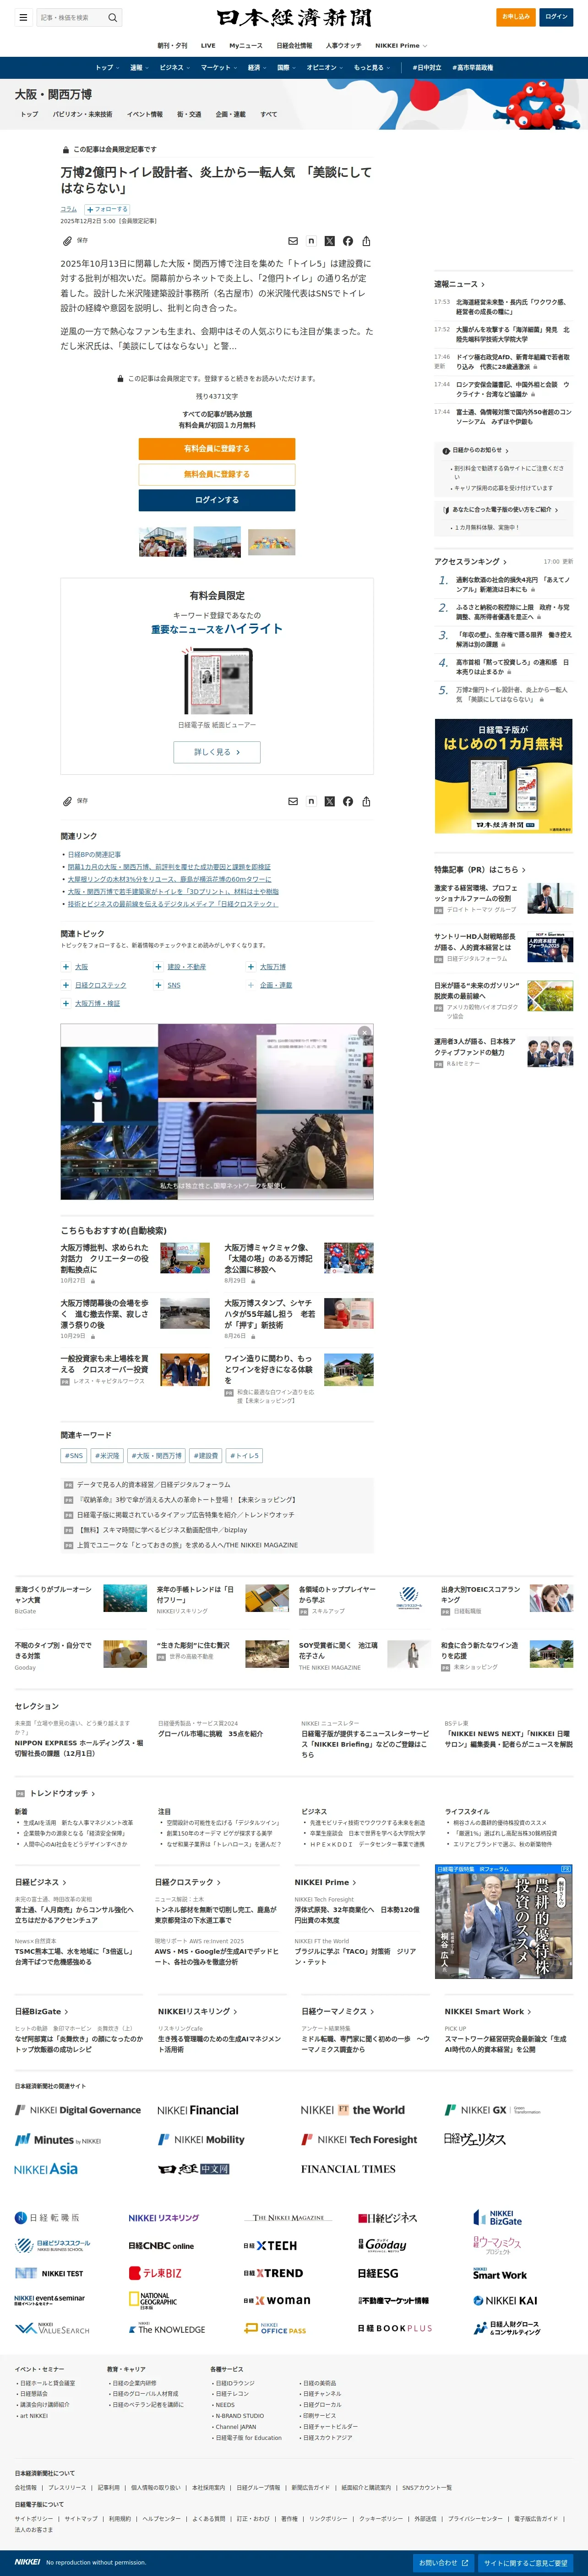
Task: Open the 日経xwoman logo link
Action: tap(277, 2300)
